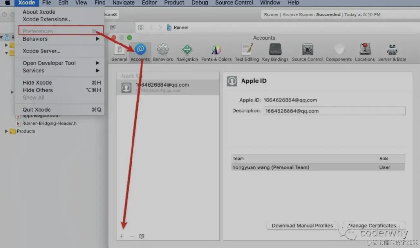
Task: Open the Server & Bots preferences tab
Action: pos(392,52)
